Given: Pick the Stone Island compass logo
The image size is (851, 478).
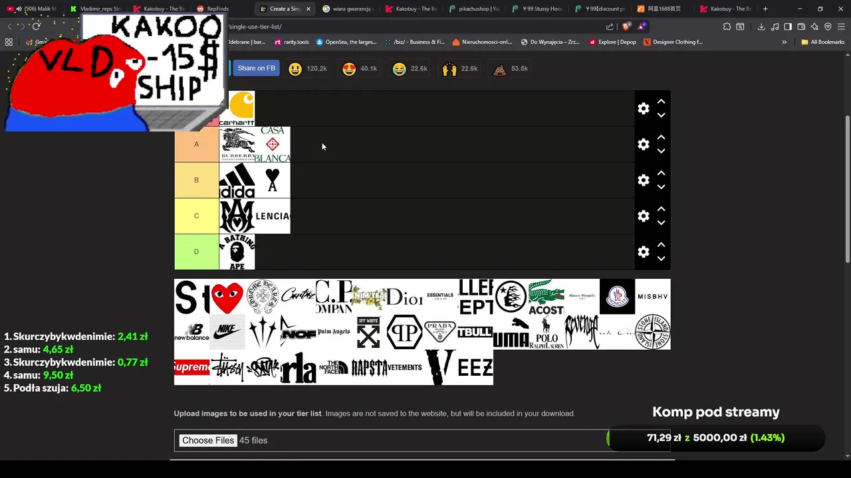Looking at the screenshot, I should pos(653,332).
